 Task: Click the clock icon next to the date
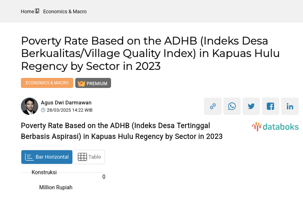pos(43,110)
